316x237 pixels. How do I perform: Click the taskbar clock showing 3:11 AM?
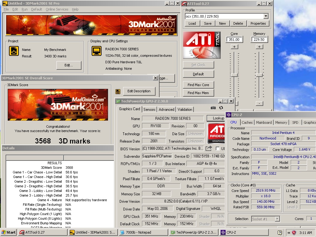pos(306,233)
